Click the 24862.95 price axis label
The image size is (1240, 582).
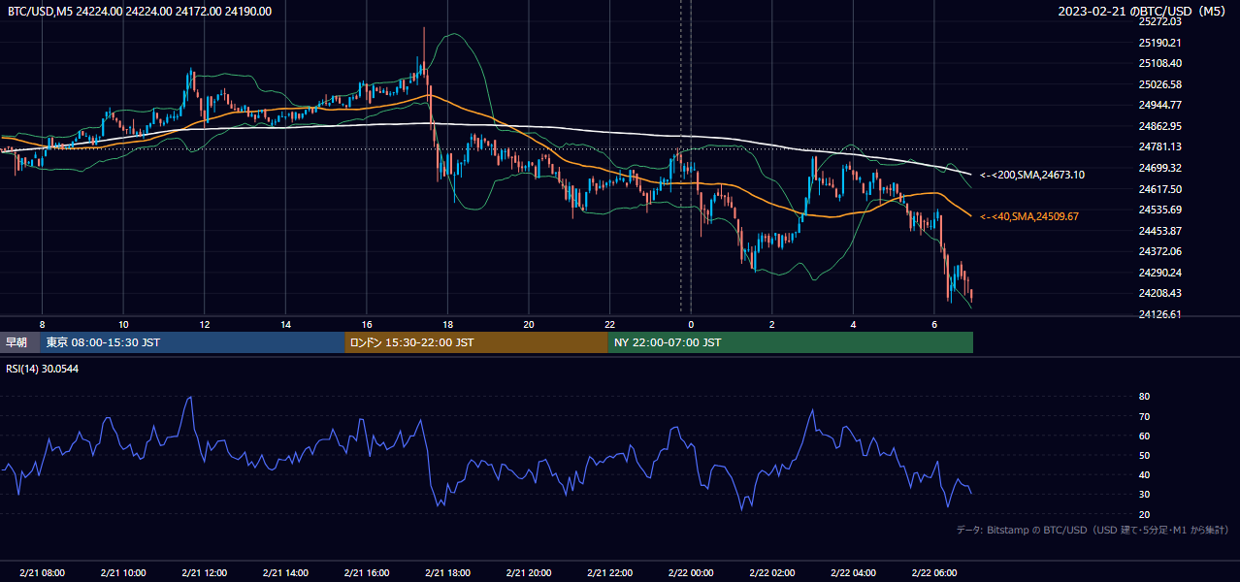coord(1159,126)
